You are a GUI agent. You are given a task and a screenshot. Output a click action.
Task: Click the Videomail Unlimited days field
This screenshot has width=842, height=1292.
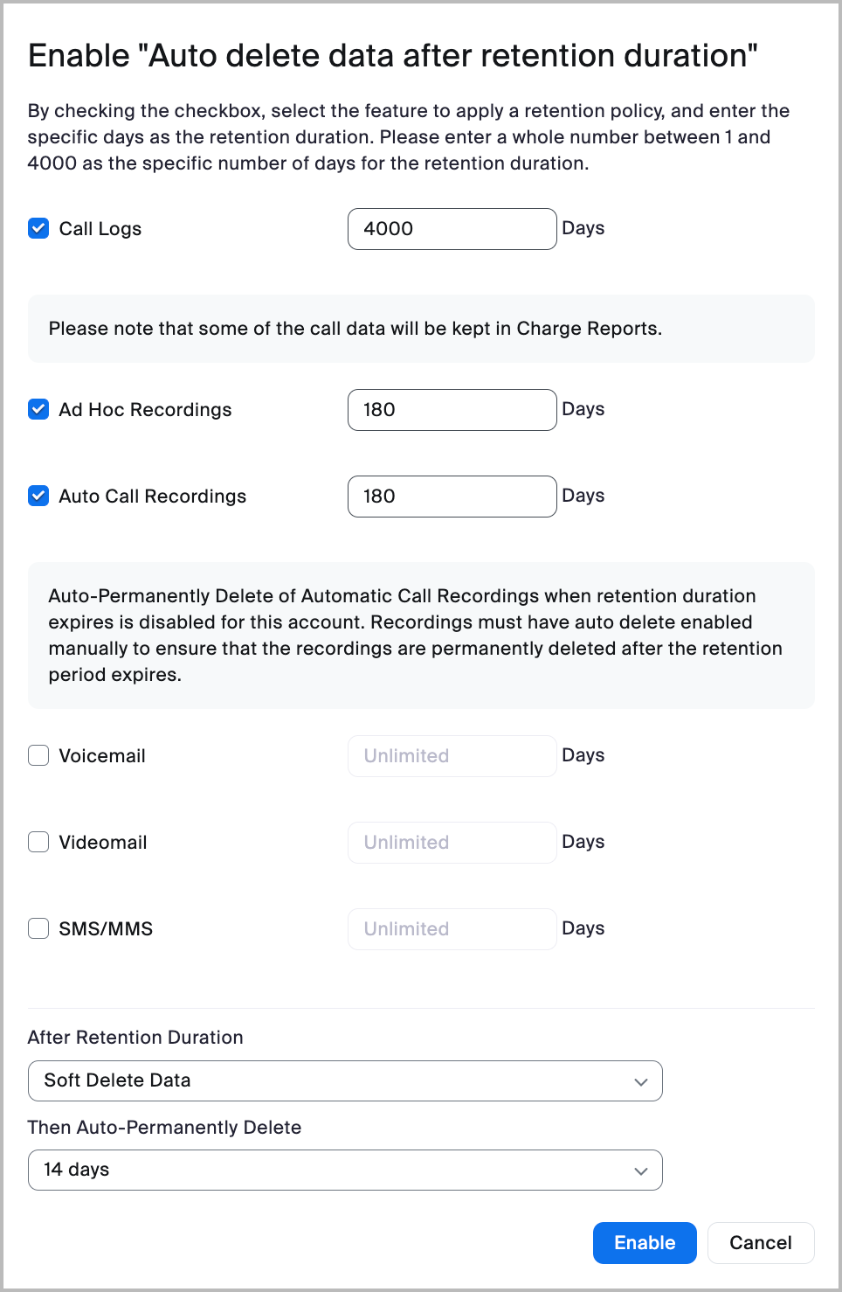[x=452, y=843]
